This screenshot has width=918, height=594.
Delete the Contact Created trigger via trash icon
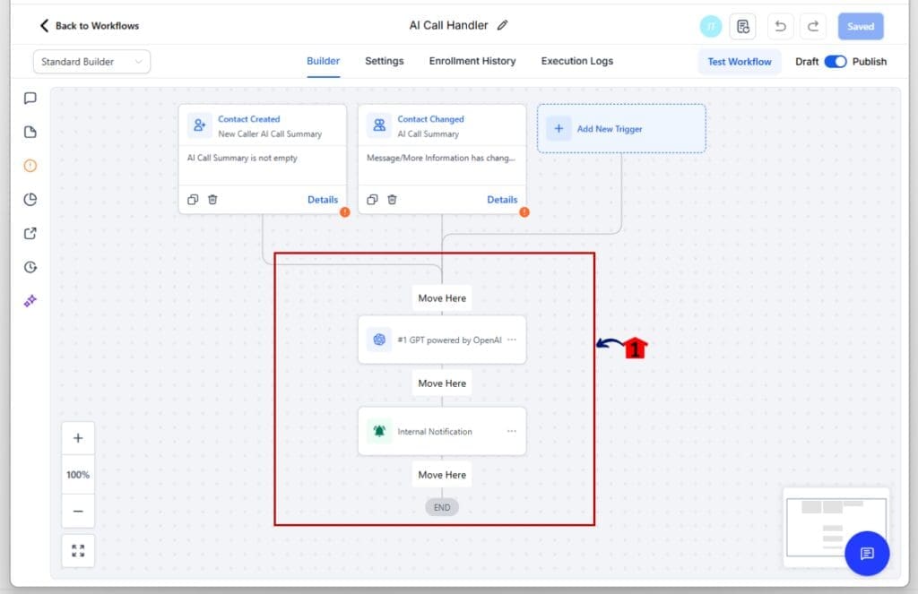click(x=212, y=200)
